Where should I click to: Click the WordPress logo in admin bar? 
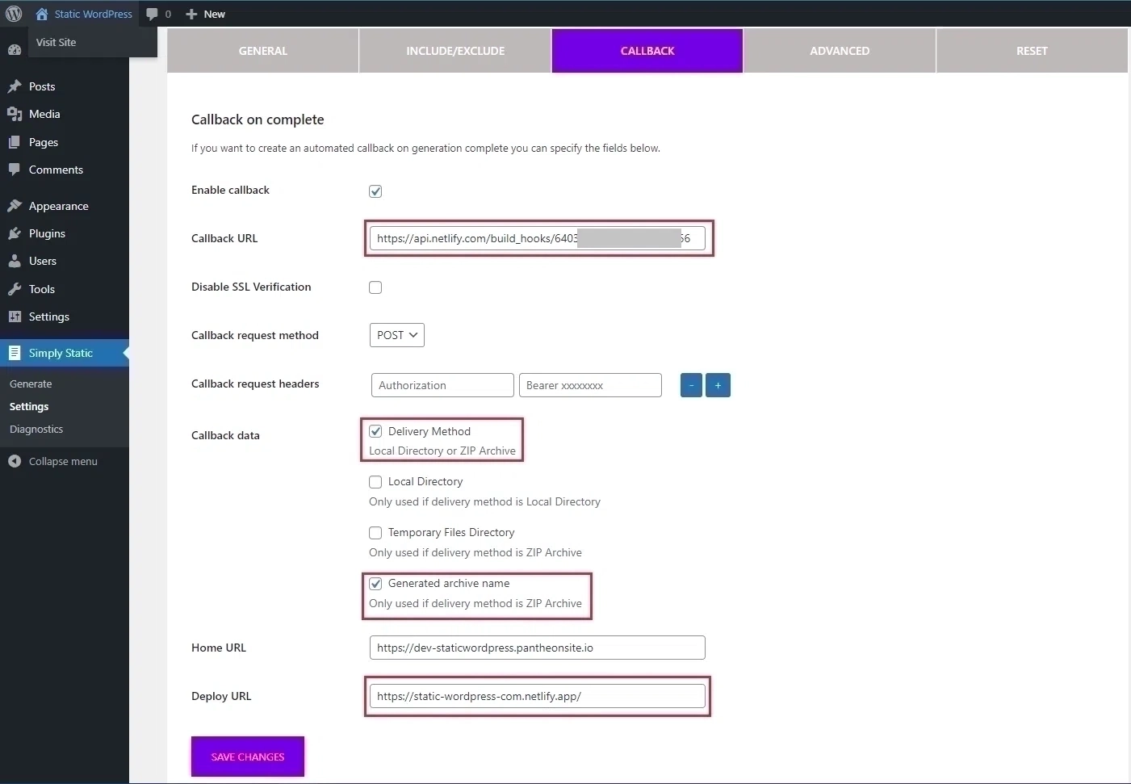point(14,14)
